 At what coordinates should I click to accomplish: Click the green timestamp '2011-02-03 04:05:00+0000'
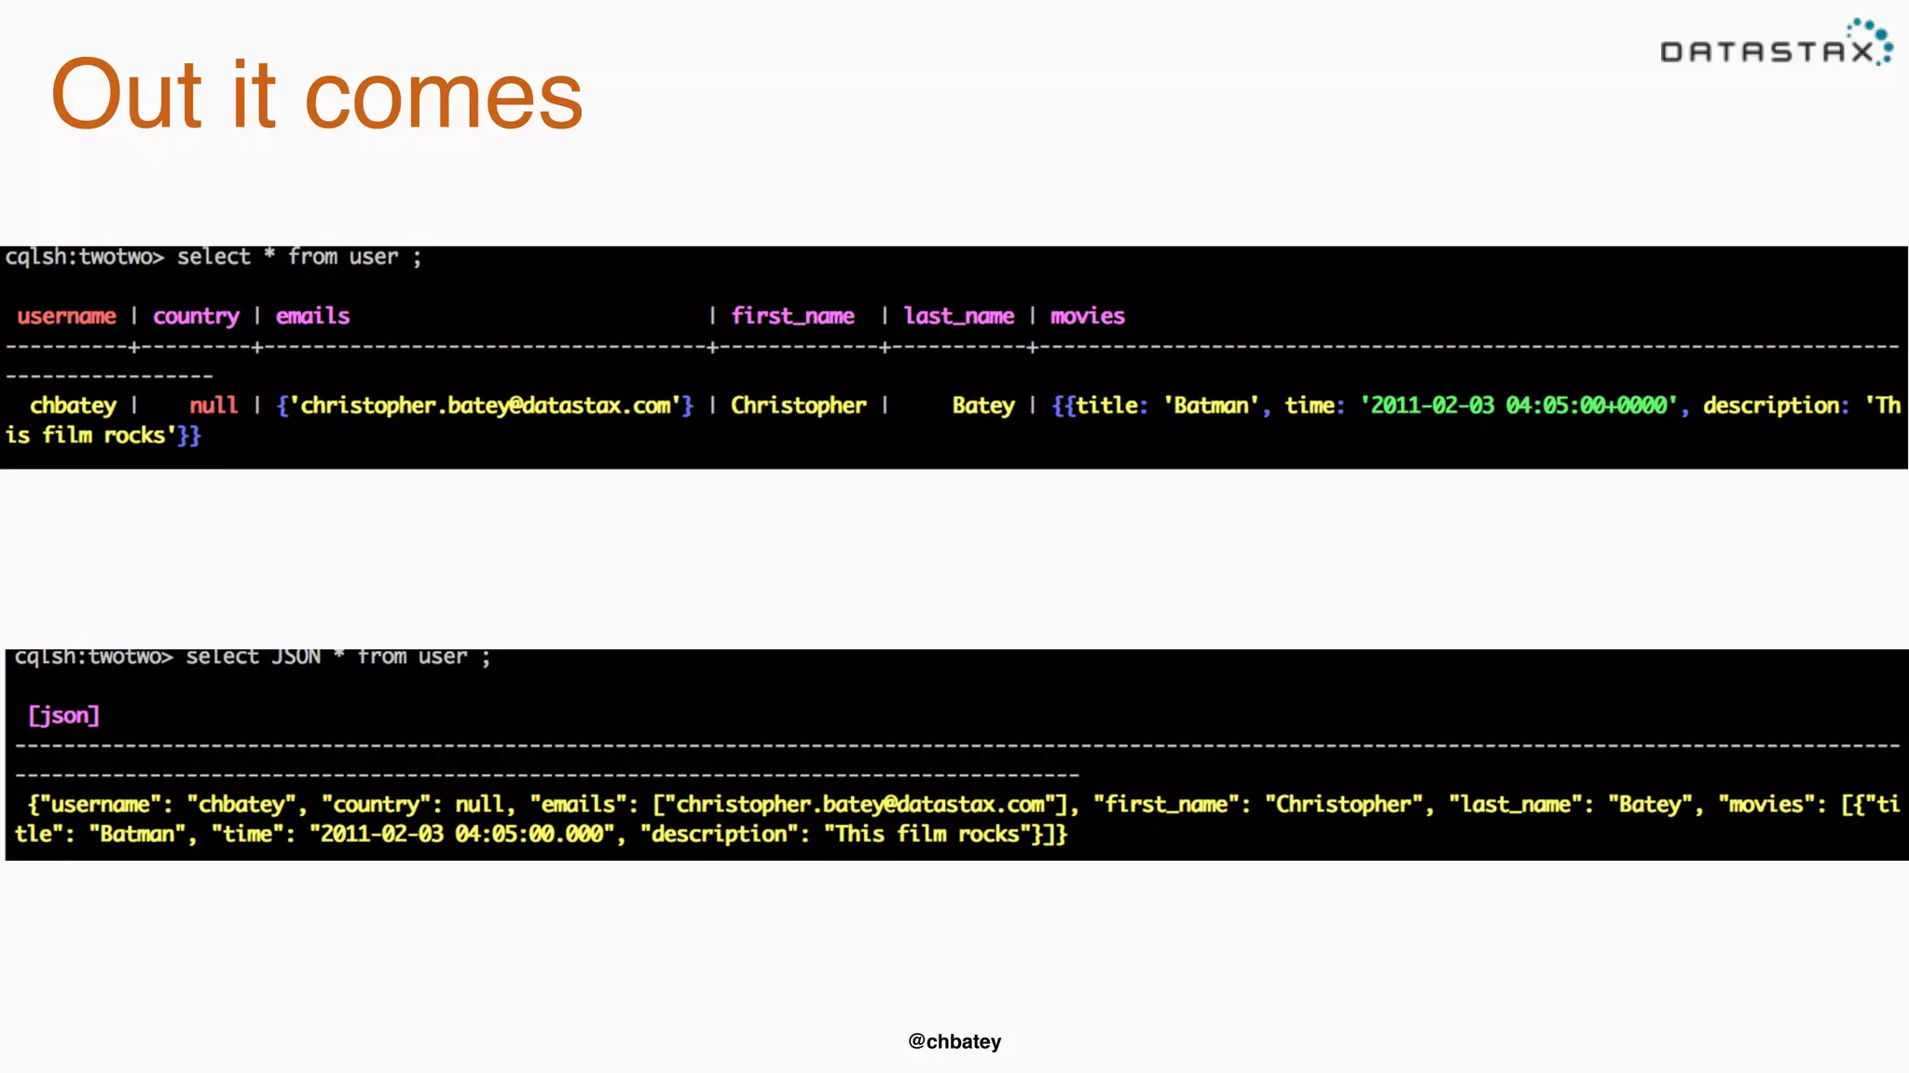pos(1518,405)
